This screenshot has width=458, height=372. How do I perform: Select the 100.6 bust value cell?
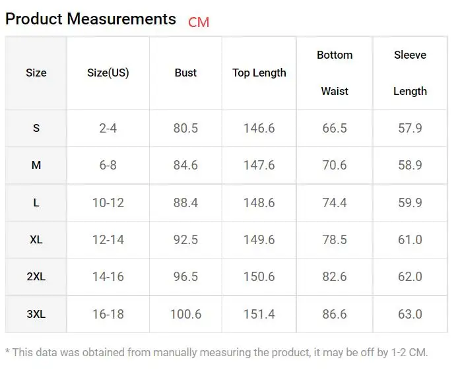pos(185,315)
